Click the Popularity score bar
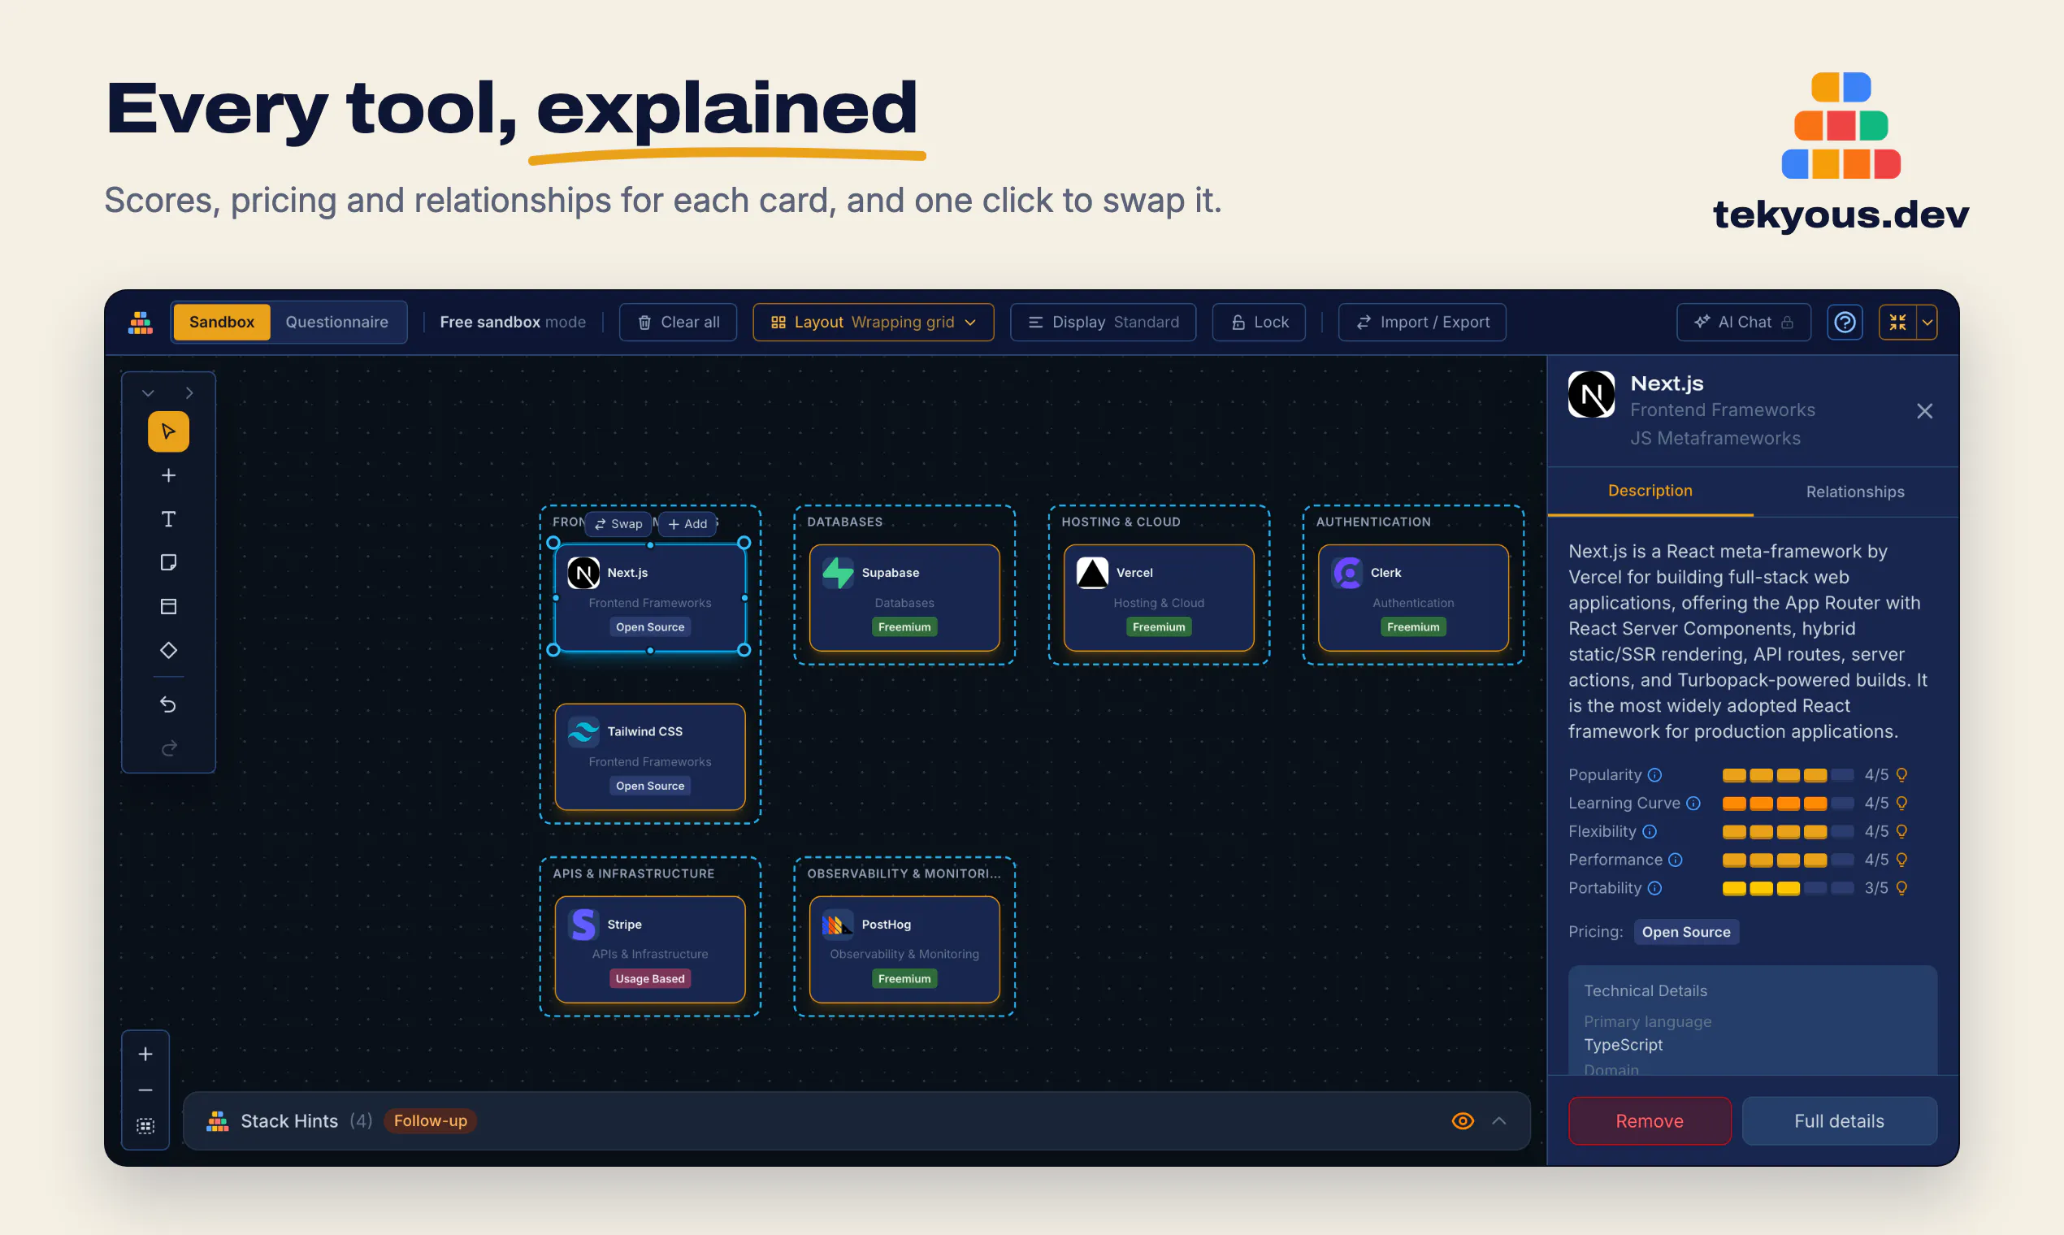This screenshot has height=1235, width=2064. tap(1788, 775)
